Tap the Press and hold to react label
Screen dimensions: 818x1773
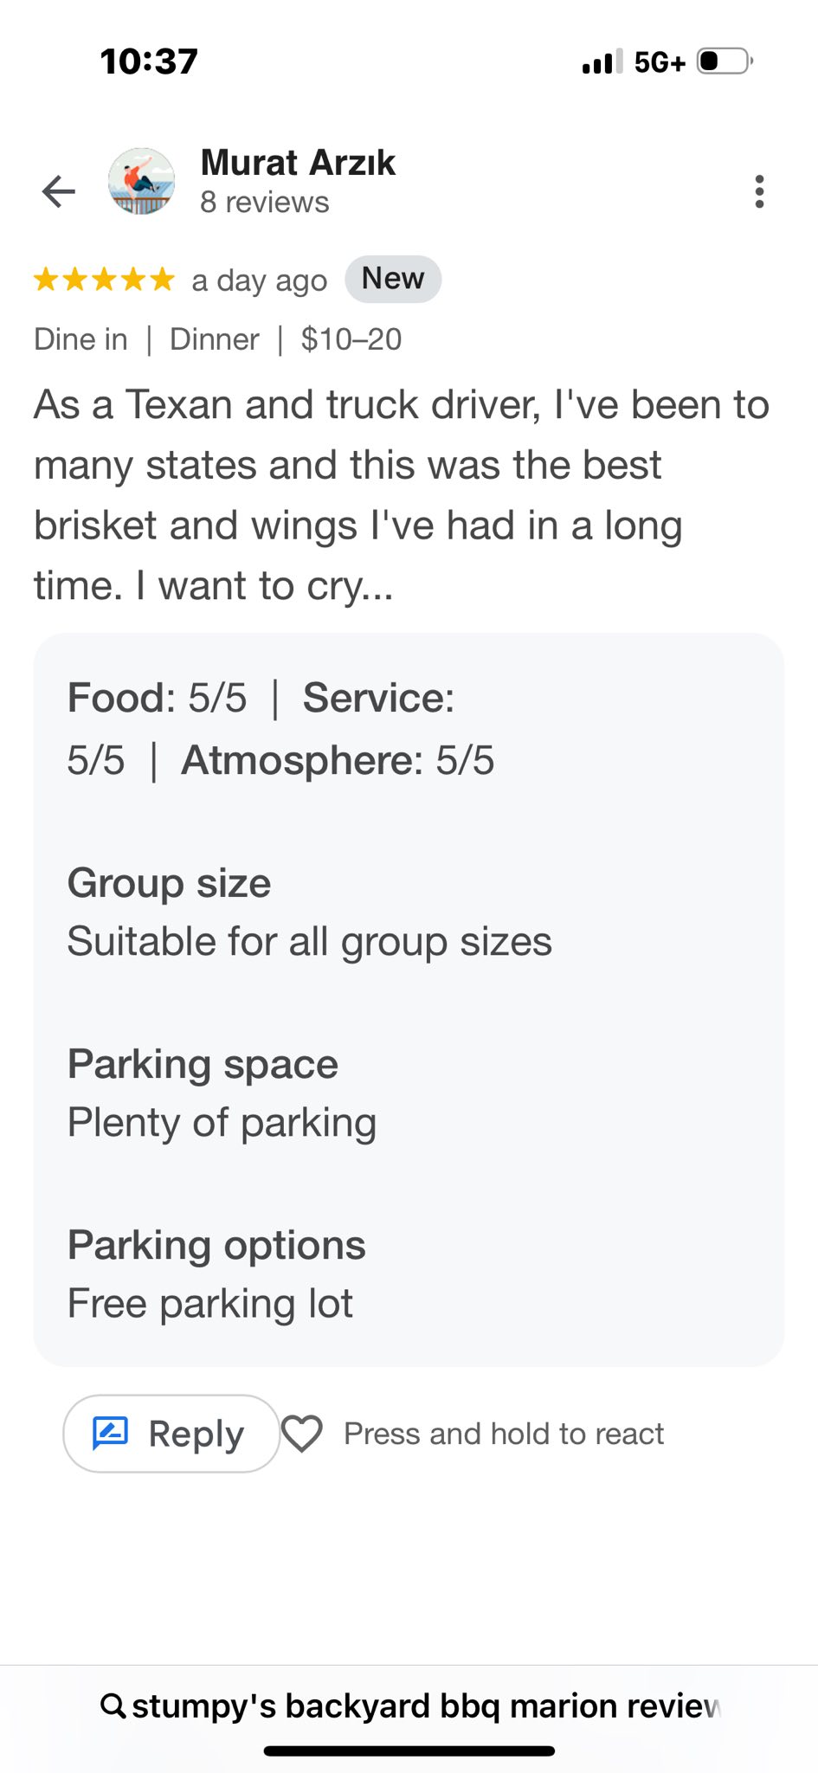coord(504,1434)
